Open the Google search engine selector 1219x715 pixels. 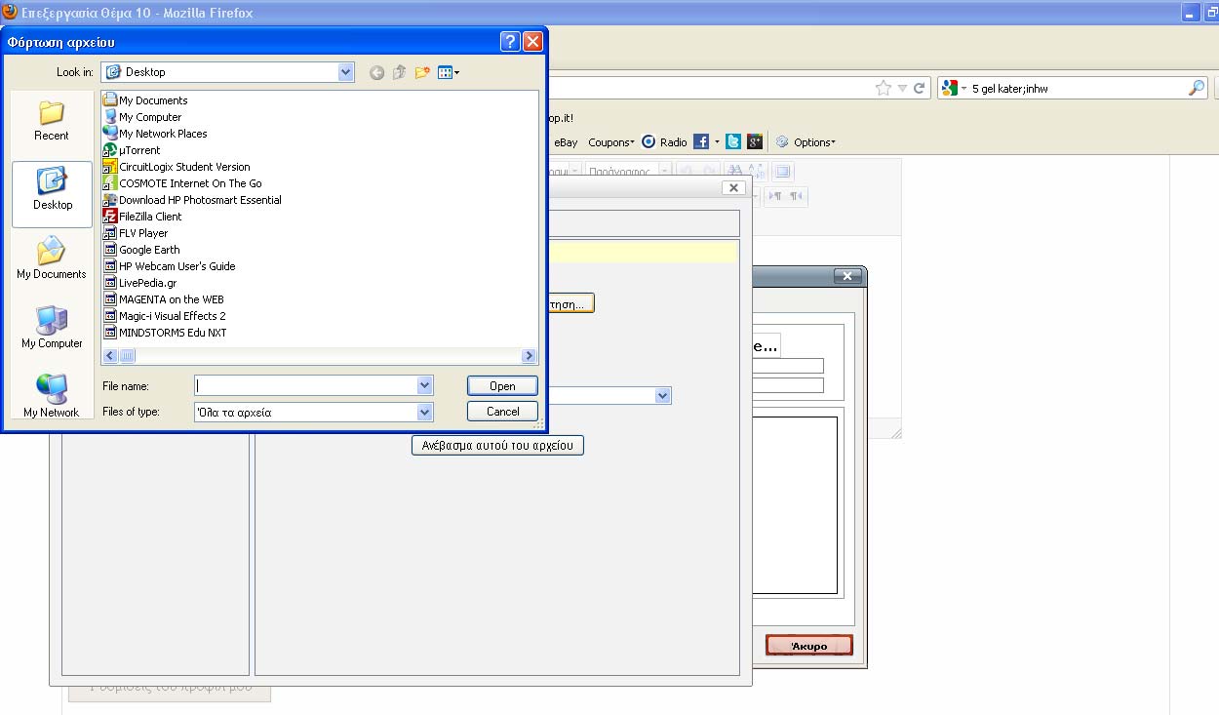coord(953,88)
